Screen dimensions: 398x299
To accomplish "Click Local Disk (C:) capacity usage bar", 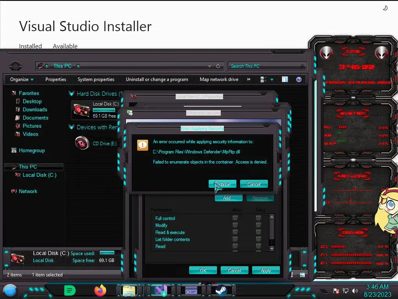I will 104,110.
